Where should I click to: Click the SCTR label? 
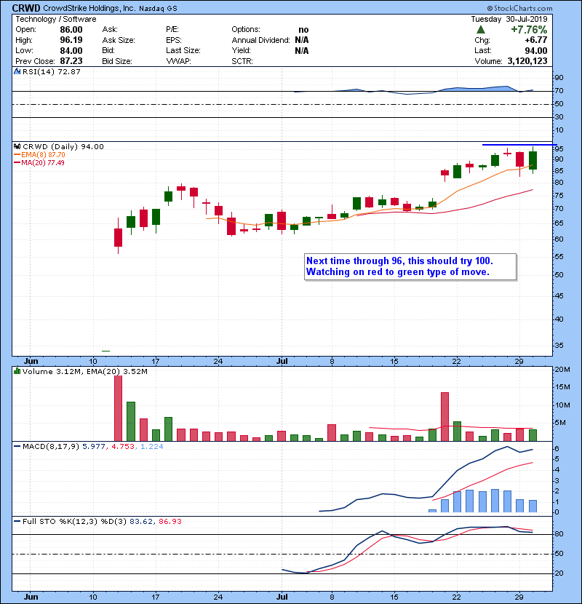(242, 61)
